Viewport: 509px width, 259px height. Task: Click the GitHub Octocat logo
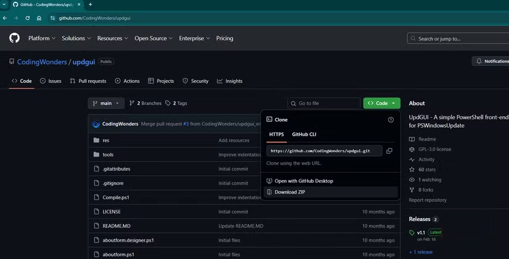(x=14, y=38)
